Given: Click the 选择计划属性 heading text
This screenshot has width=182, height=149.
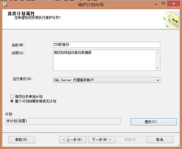Looking at the screenshot, I should pos(21,13).
